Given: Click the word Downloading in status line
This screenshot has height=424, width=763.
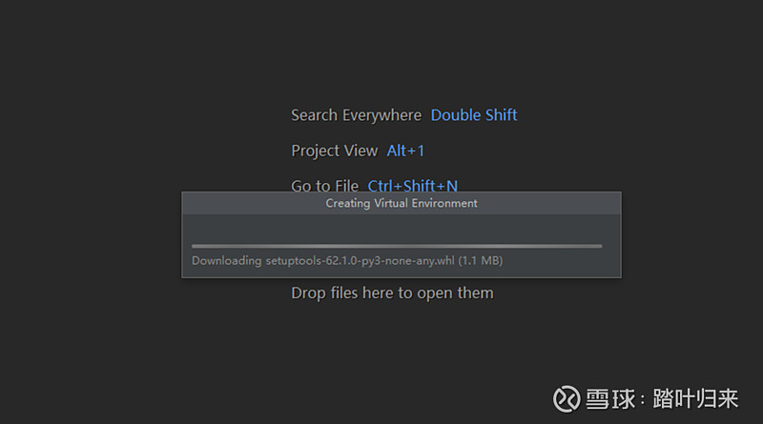Looking at the screenshot, I should pos(226,261).
